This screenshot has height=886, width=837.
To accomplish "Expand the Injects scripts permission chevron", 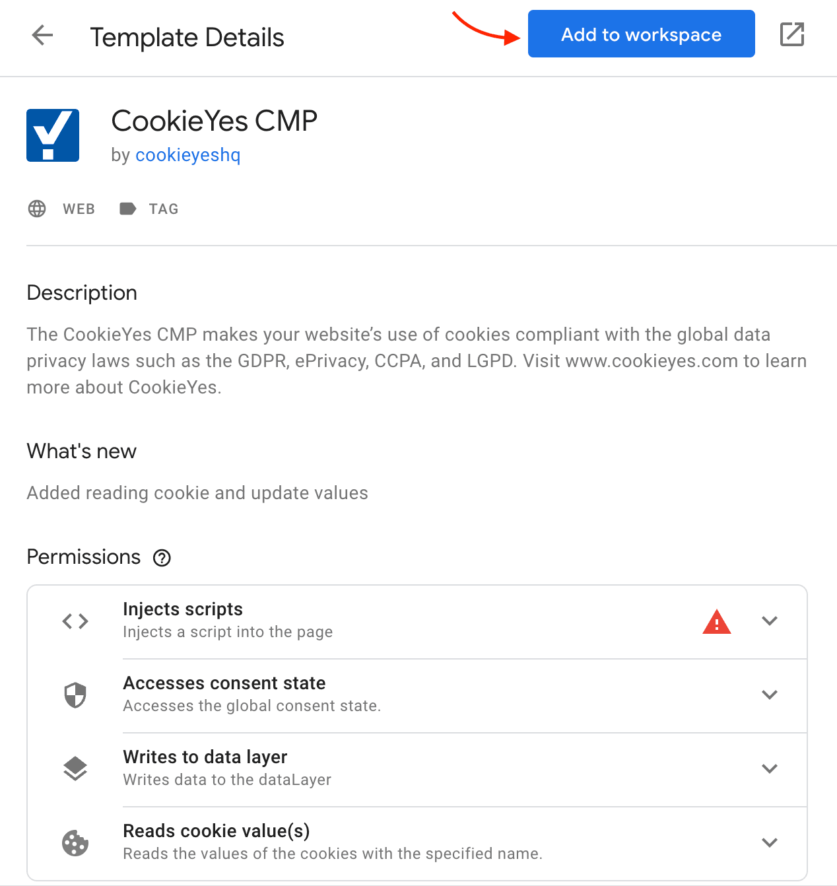I will point(770,621).
